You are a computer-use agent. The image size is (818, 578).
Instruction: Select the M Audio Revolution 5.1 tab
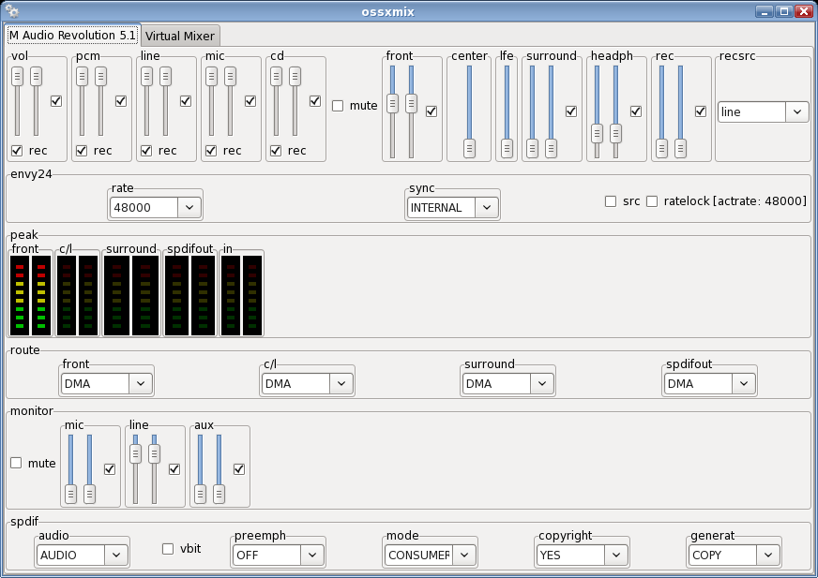(x=72, y=36)
